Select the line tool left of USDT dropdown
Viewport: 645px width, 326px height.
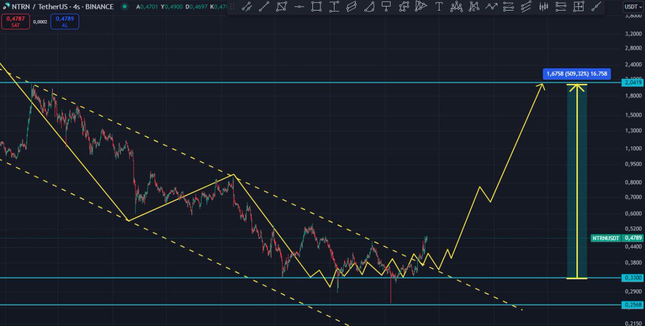[596, 7]
